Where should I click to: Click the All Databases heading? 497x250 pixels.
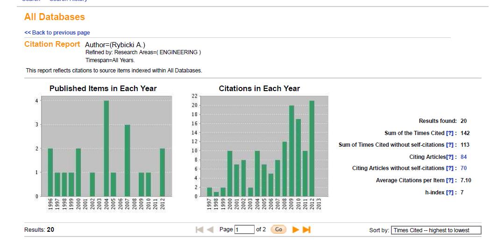tap(55, 17)
